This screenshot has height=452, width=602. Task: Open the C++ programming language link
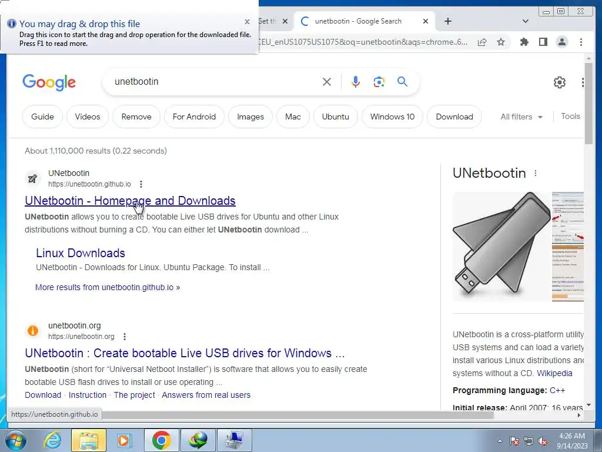point(557,391)
